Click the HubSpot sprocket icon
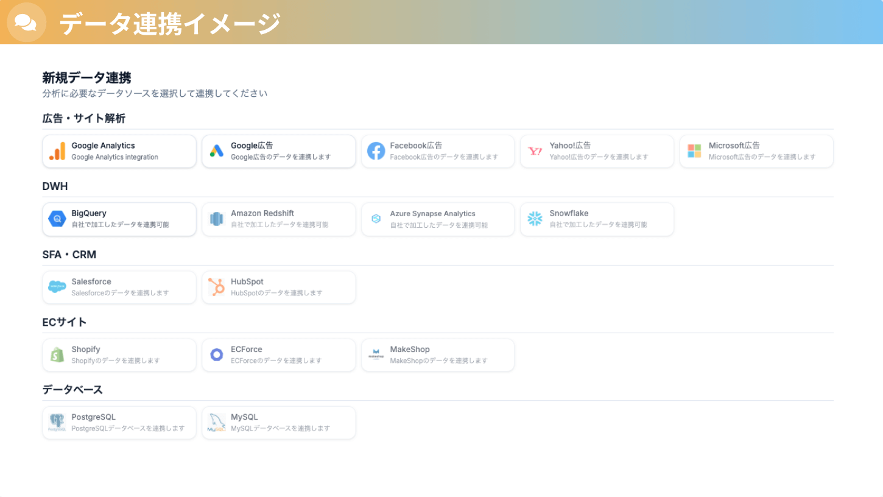The height and width of the screenshot is (497, 883). (217, 287)
